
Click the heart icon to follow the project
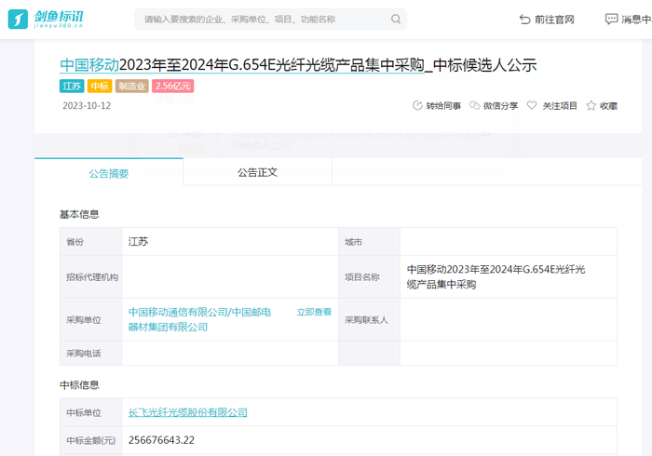[x=532, y=105]
